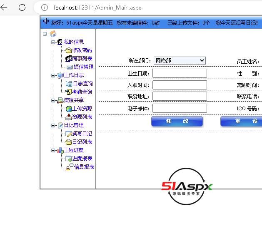This screenshot has height=241, width=262.
Task: Collapse the 资源共享 tree branch
Action: coord(53,100)
